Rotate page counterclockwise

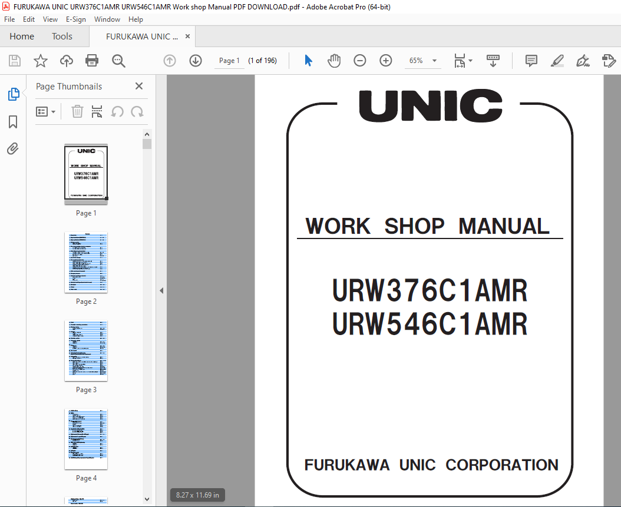[117, 112]
